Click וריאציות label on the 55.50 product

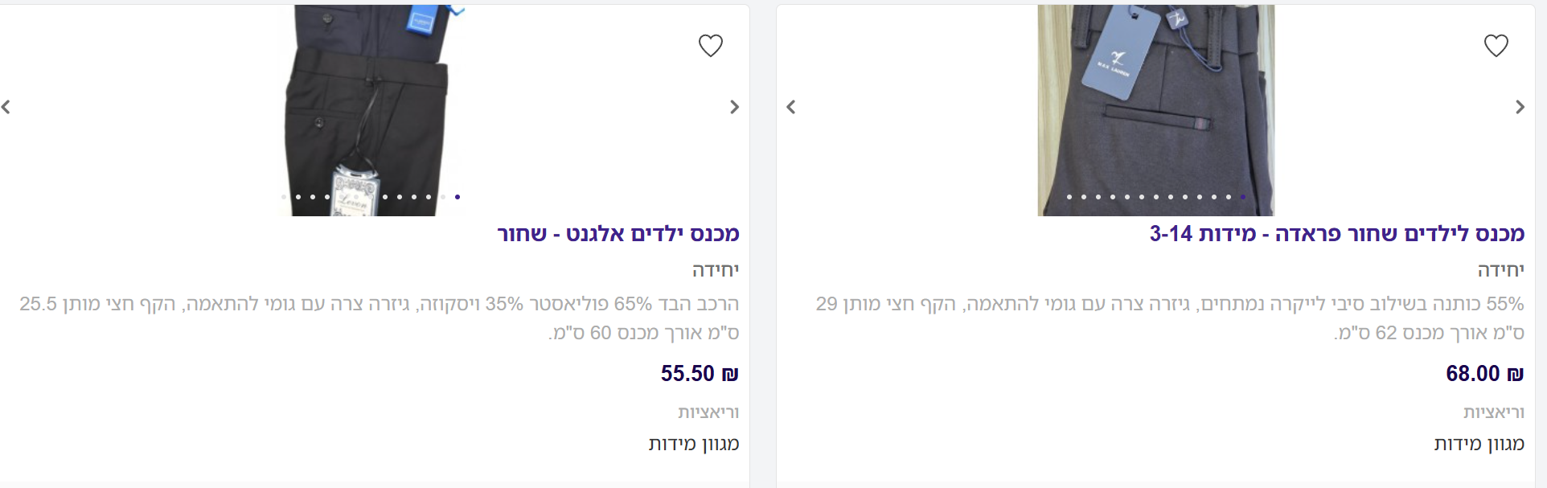click(708, 412)
